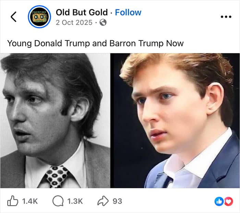The width and height of the screenshot is (240, 213).
Task: View the 1.4K likes count
Action: coord(29,201)
